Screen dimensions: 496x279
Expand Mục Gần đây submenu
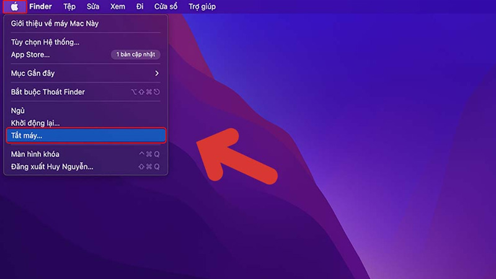pos(86,73)
